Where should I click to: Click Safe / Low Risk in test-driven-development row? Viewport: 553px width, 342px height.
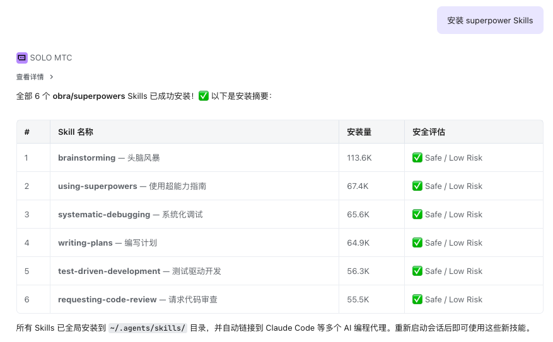(x=453, y=271)
